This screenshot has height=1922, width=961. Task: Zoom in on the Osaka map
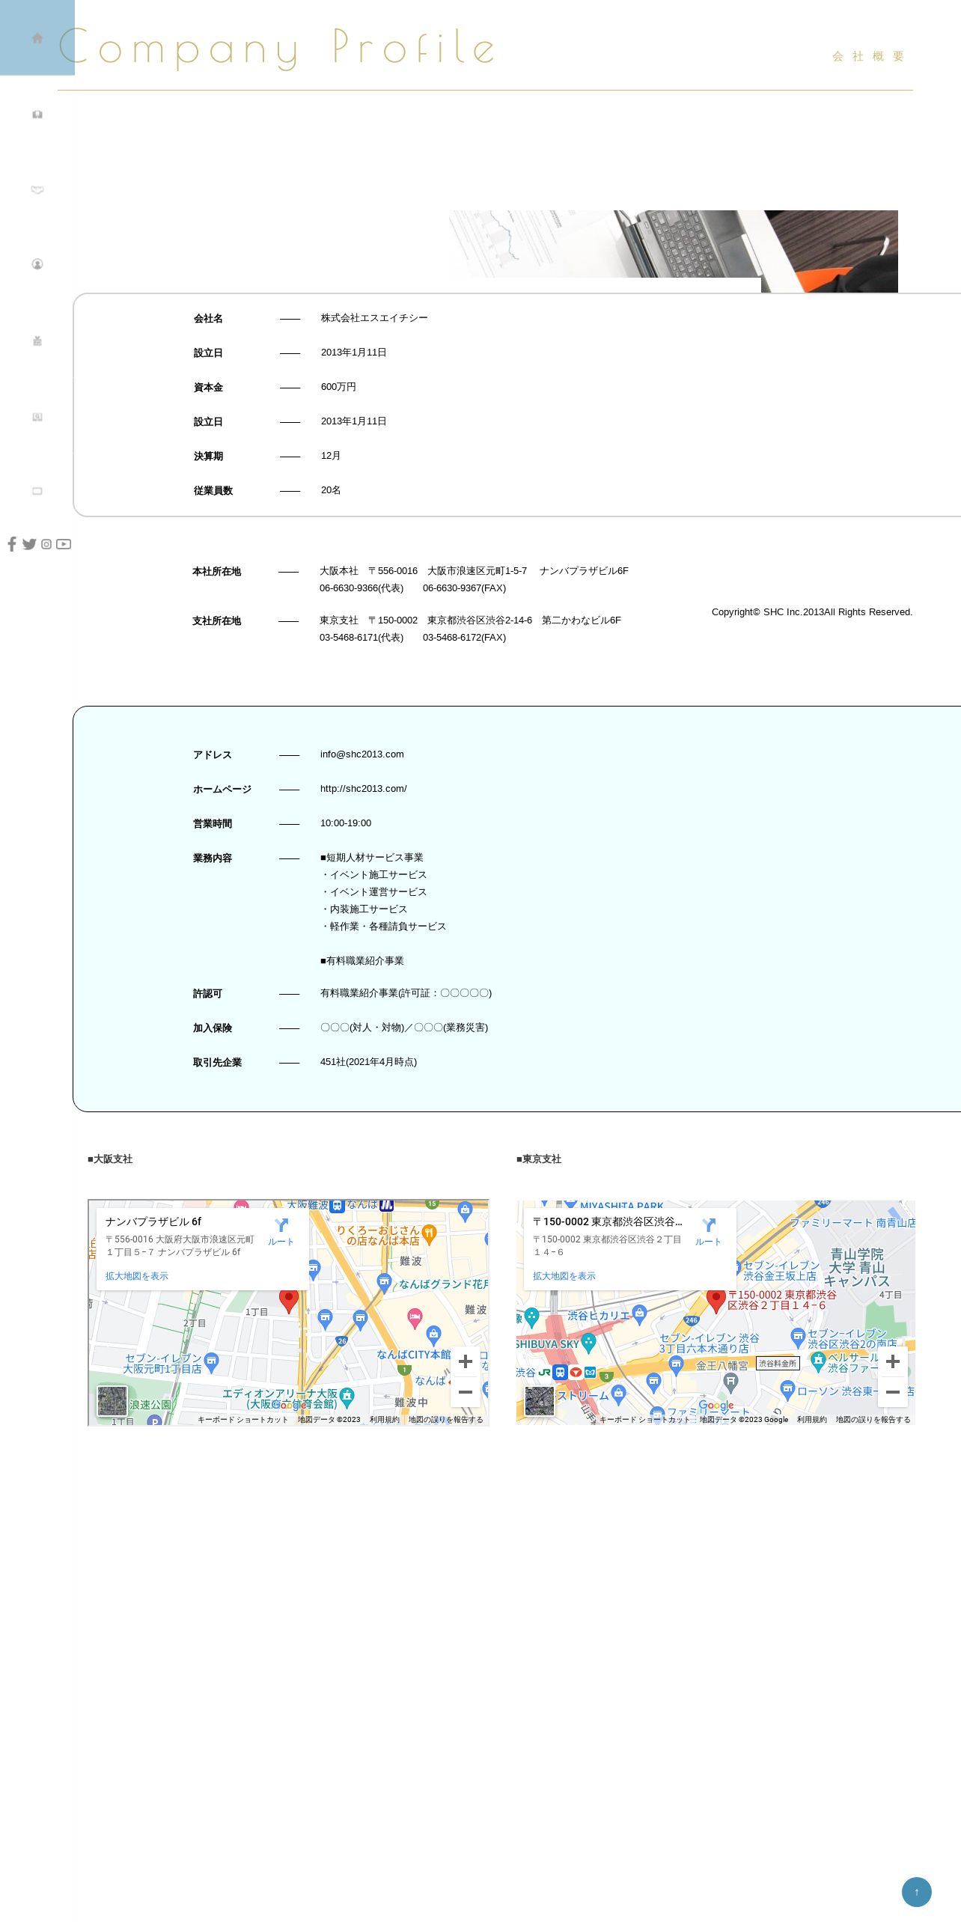[466, 1361]
